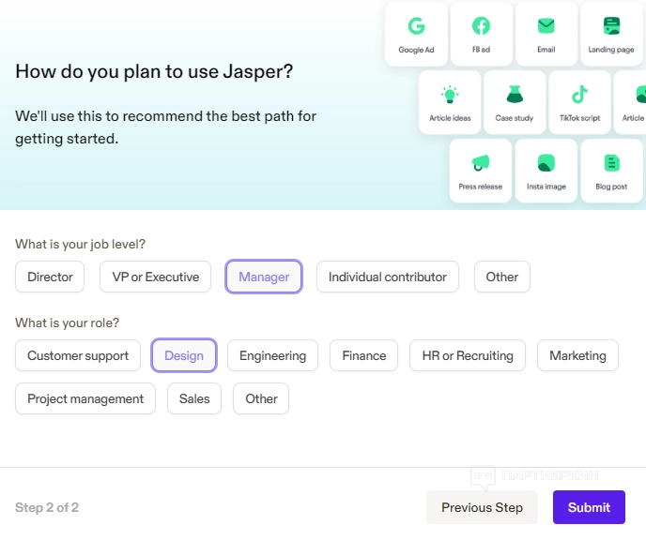646x540 pixels.
Task: Click the Landing page icon tile
Action: click(611, 34)
